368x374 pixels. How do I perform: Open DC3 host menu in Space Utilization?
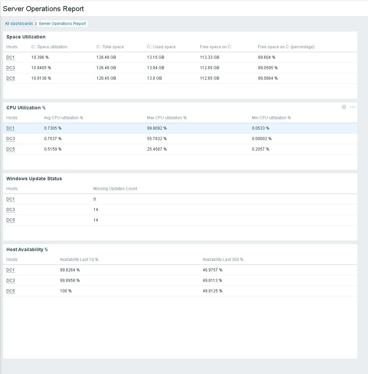(x=10, y=68)
